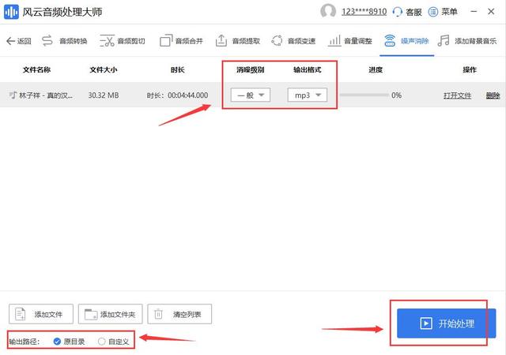Click the 文件大小 column header
Viewport: 506px width, 355px height.
tap(104, 69)
